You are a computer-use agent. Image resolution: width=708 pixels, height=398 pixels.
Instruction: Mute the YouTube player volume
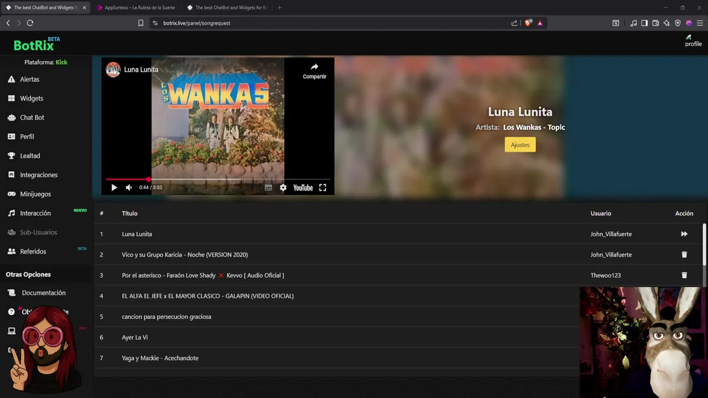pos(129,187)
